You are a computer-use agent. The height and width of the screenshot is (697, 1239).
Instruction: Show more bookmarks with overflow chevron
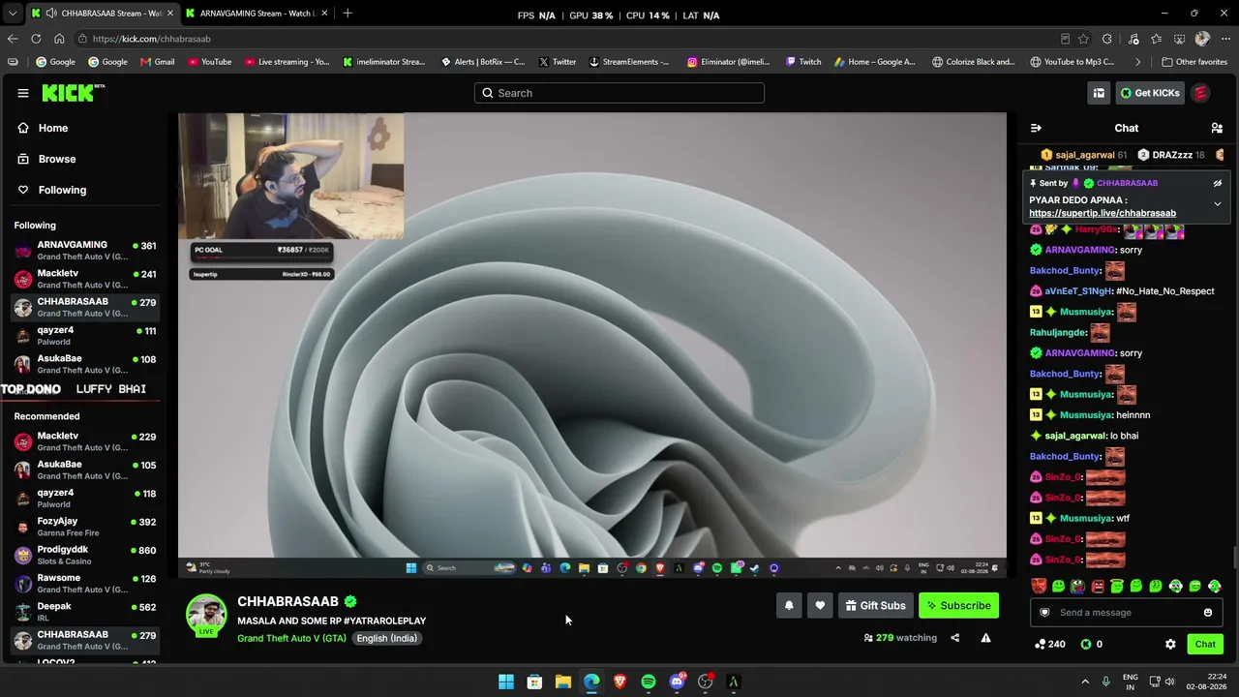point(1137,62)
